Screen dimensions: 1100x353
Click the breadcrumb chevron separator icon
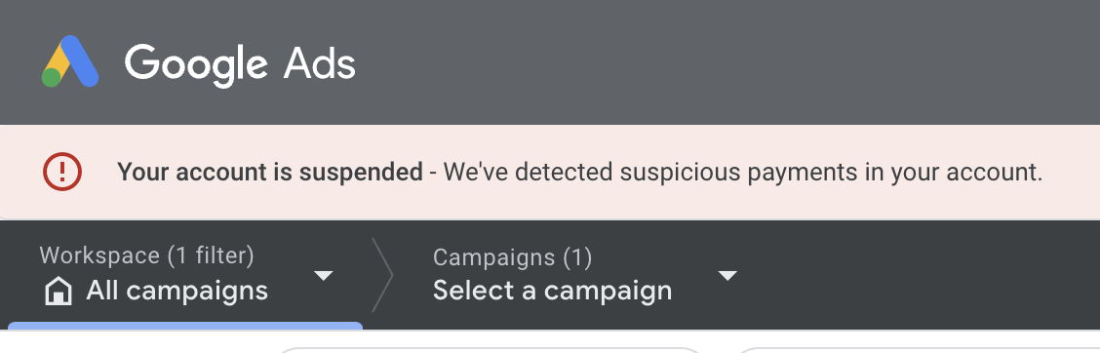[x=383, y=274]
